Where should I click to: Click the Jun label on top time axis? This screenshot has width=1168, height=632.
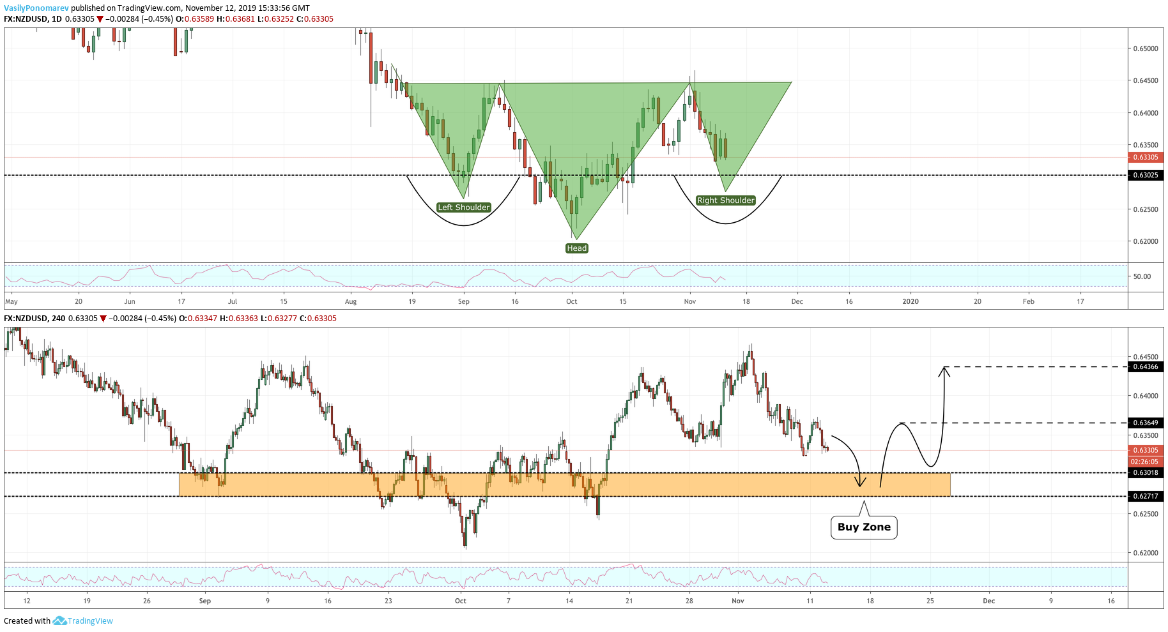click(130, 301)
